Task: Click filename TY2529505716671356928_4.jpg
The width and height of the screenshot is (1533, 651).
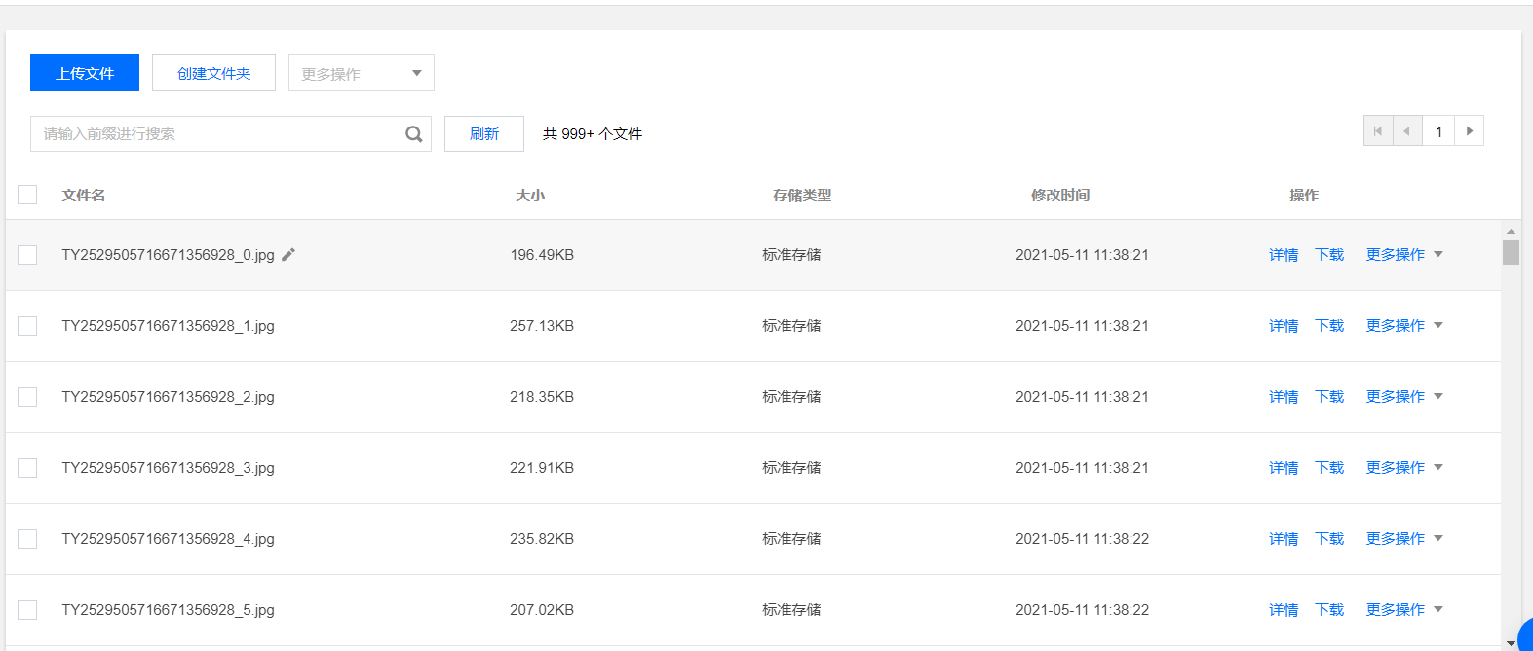Action: pos(168,539)
